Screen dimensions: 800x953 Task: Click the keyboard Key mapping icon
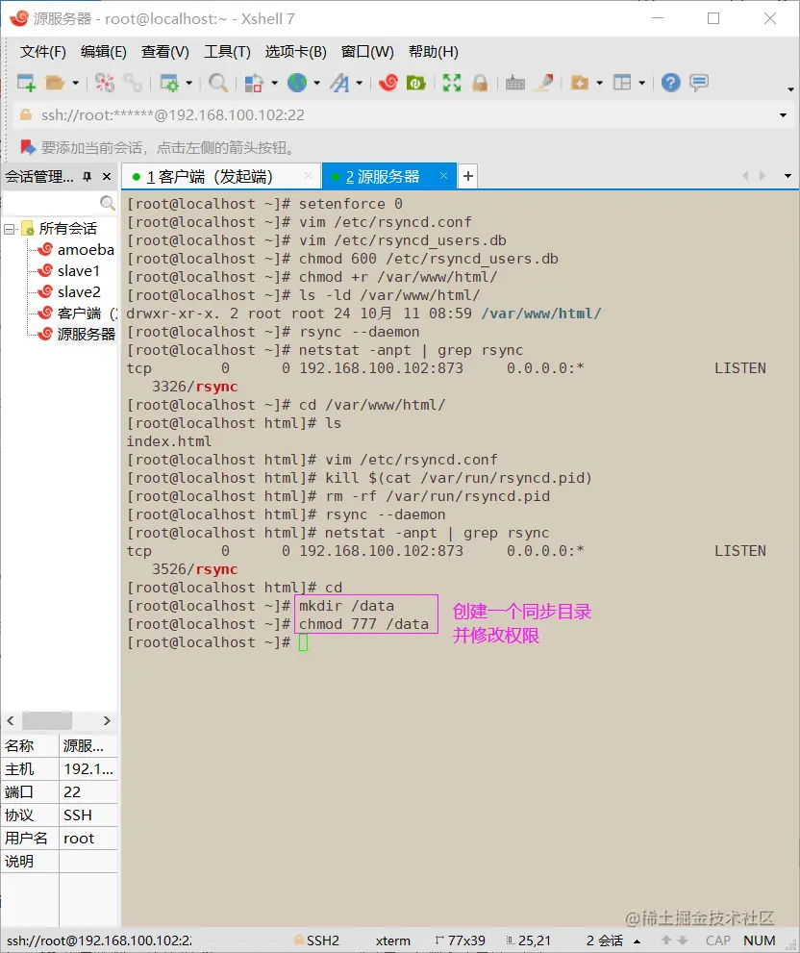click(x=514, y=83)
